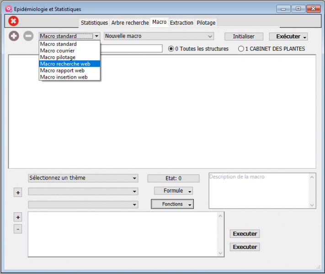This screenshot has height=274, width=325.
Task: Click the red circular close icon
Action: click(14, 21)
